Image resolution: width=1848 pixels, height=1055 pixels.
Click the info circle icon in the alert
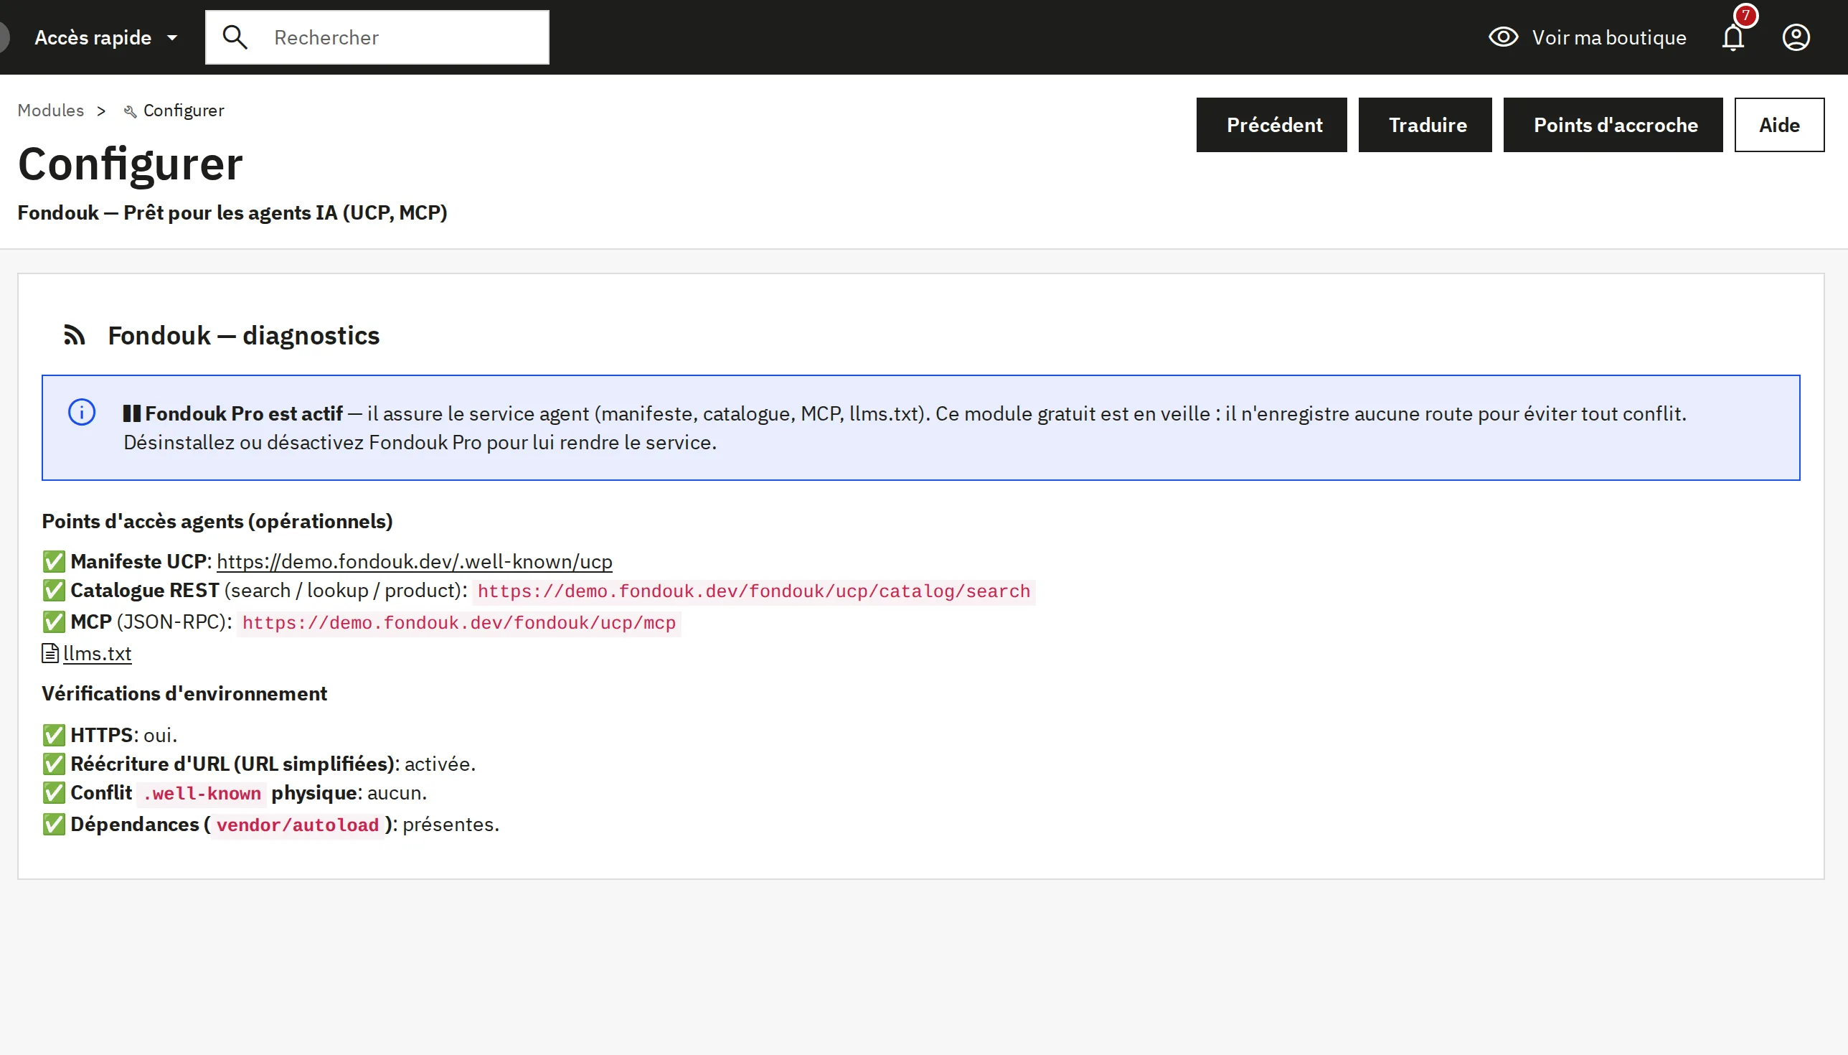82,412
